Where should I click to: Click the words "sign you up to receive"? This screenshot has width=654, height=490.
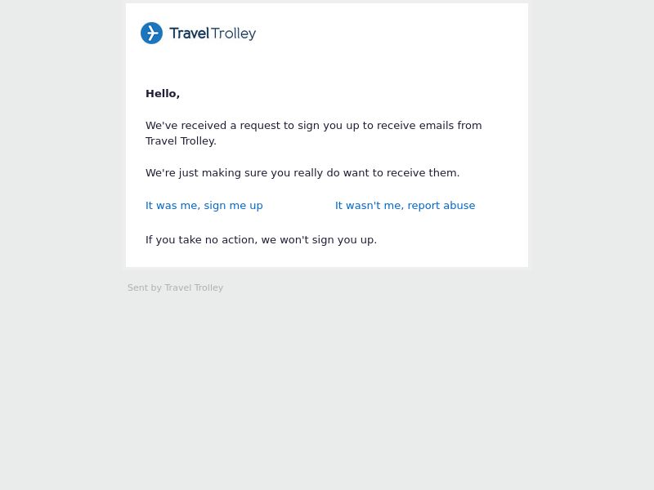(356, 126)
